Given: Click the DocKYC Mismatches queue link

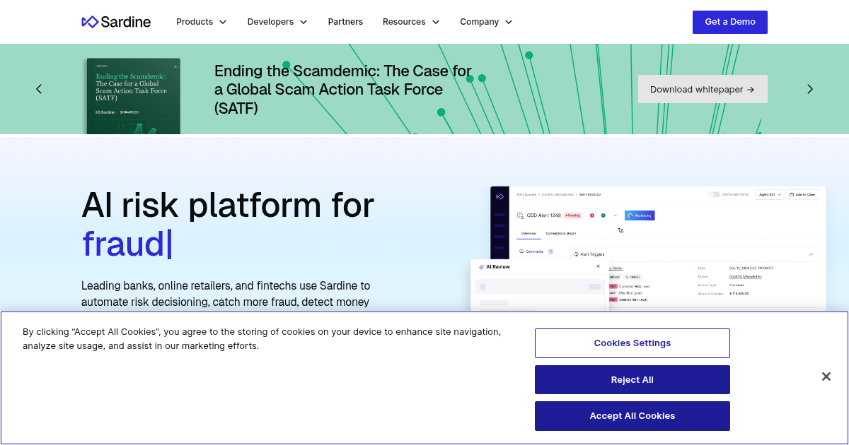Looking at the screenshot, I should [746, 276].
